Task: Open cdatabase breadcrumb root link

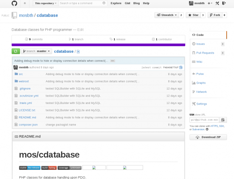Action: 64,51
